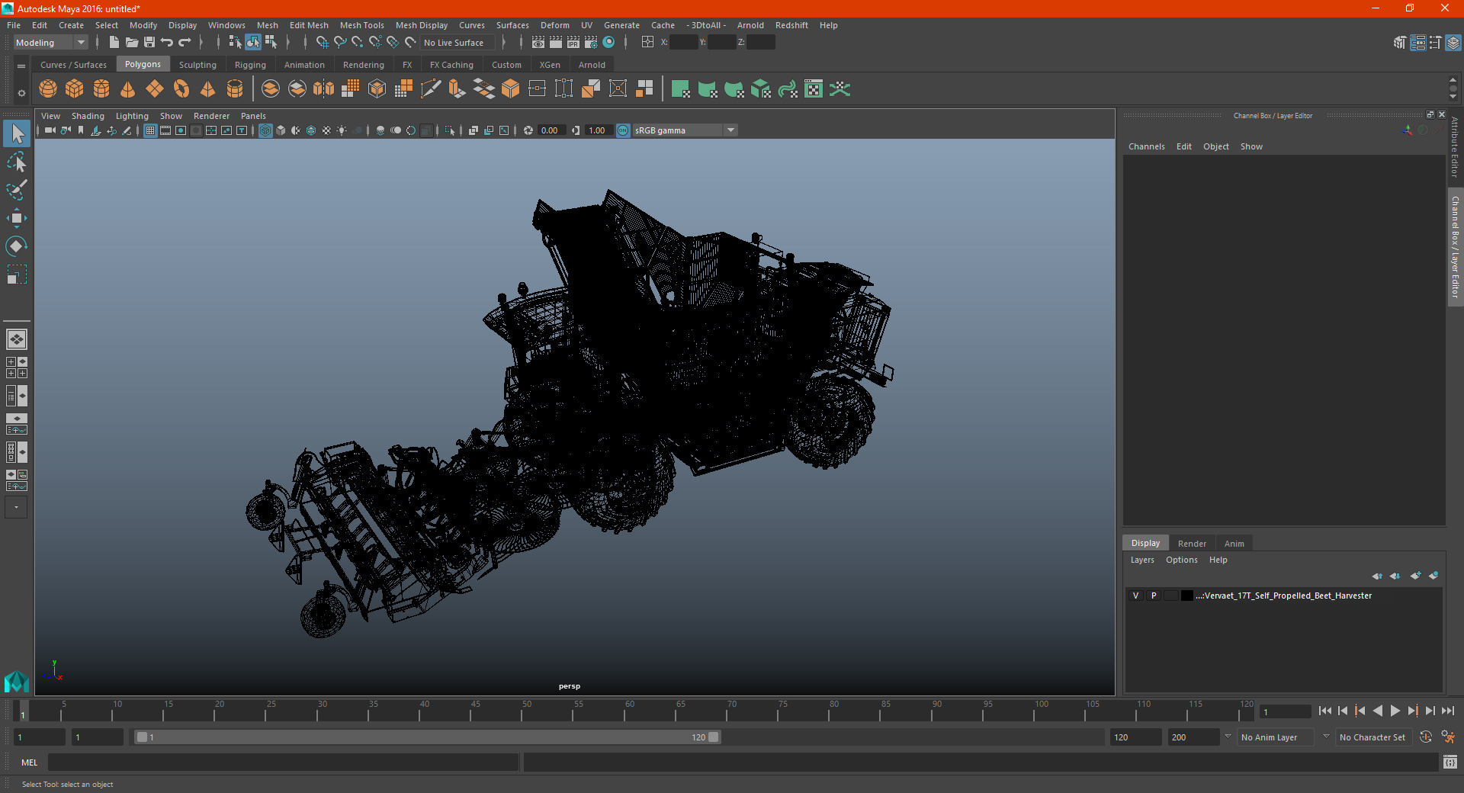The height and width of the screenshot is (793, 1464).
Task: Open the Script Editor icon
Action: (x=1450, y=762)
